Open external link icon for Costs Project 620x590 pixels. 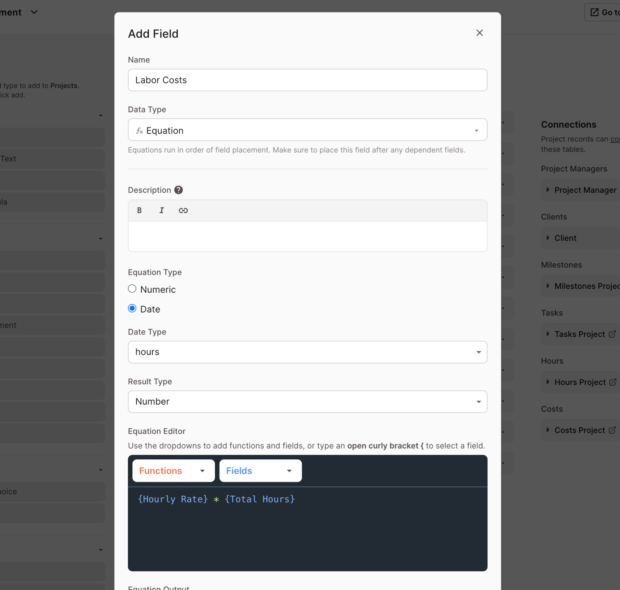tap(612, 430)
